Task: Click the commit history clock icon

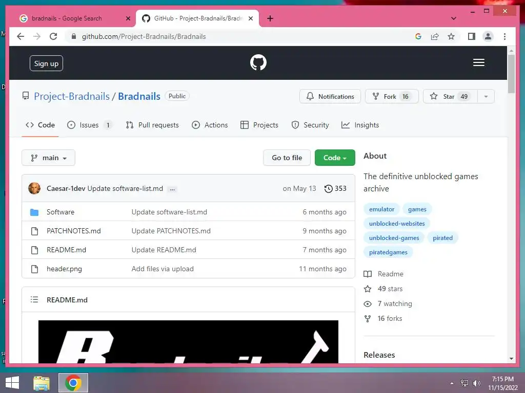Action: pyautogui.click(x=329, y=188)
